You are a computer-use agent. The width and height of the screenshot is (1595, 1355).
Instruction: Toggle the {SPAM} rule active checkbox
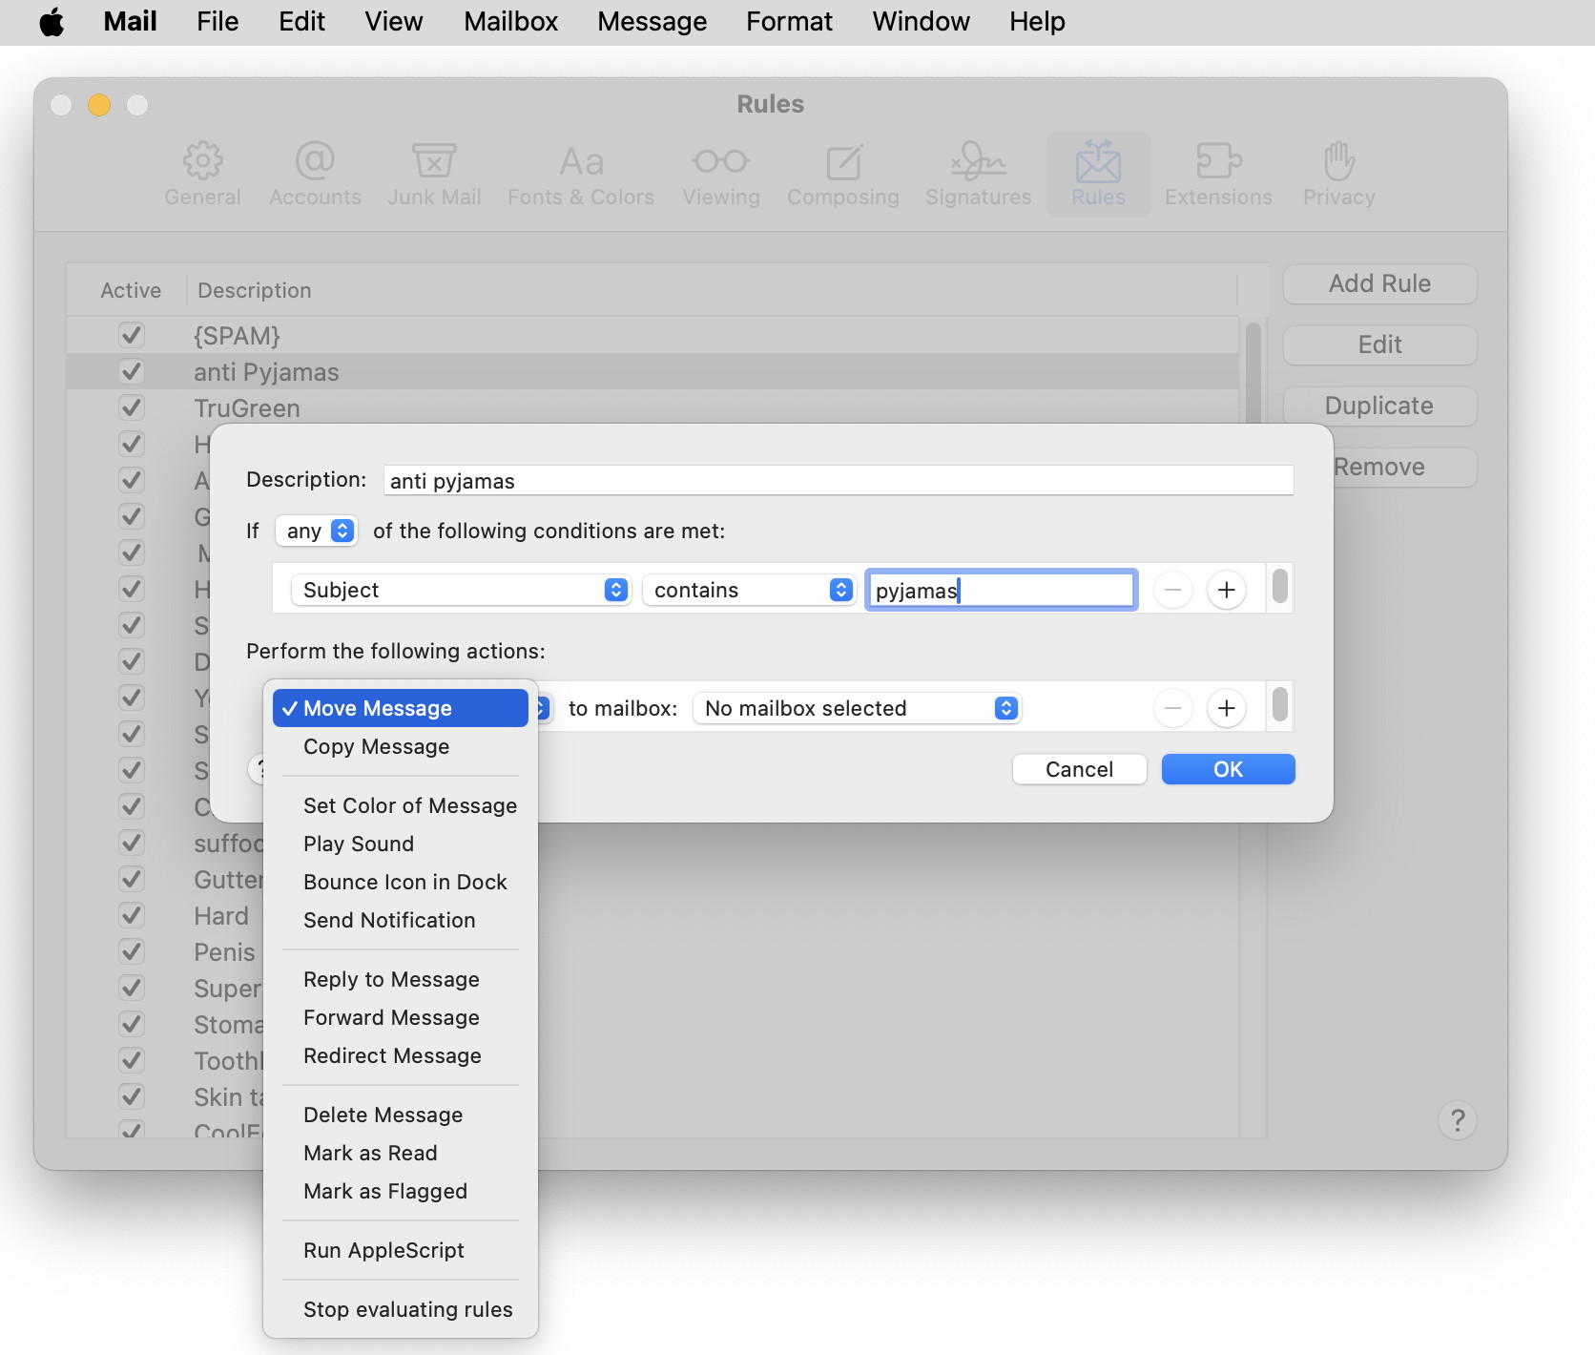(x=132, y=335)
